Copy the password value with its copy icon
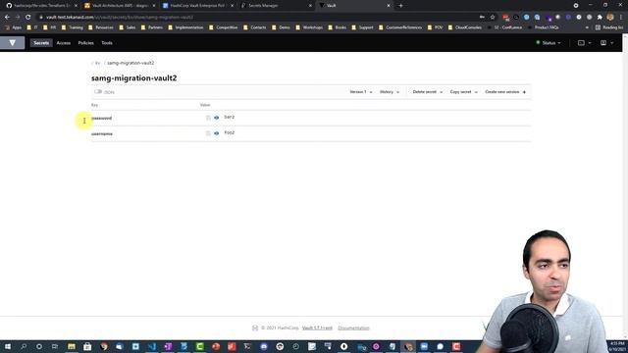 point(208,118)
